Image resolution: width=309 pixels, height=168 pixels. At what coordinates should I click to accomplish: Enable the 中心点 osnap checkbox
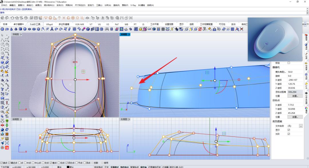[33, 163]
